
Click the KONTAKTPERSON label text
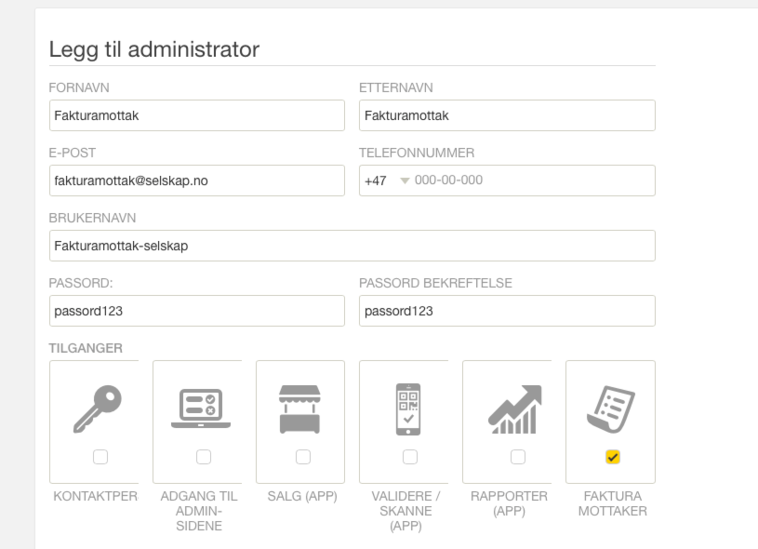click(x=95, y=496)
